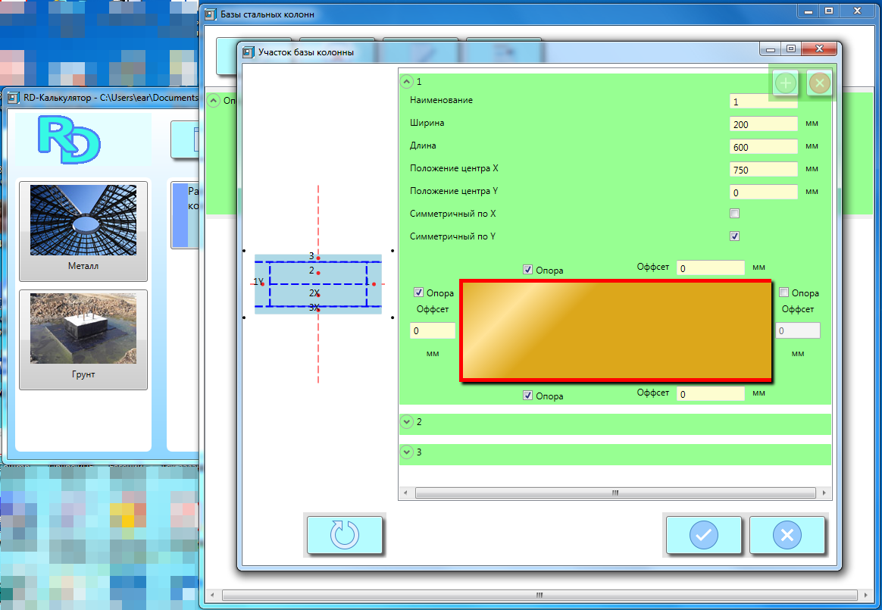
Task: Click the circular arrow refresh button
Action: click(x=344, y=534)
